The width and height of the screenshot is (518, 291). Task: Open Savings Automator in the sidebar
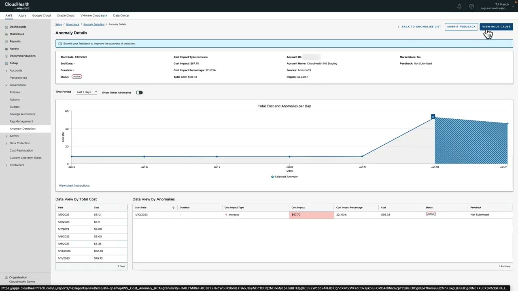pyautogui.click(x=22, y=114)
